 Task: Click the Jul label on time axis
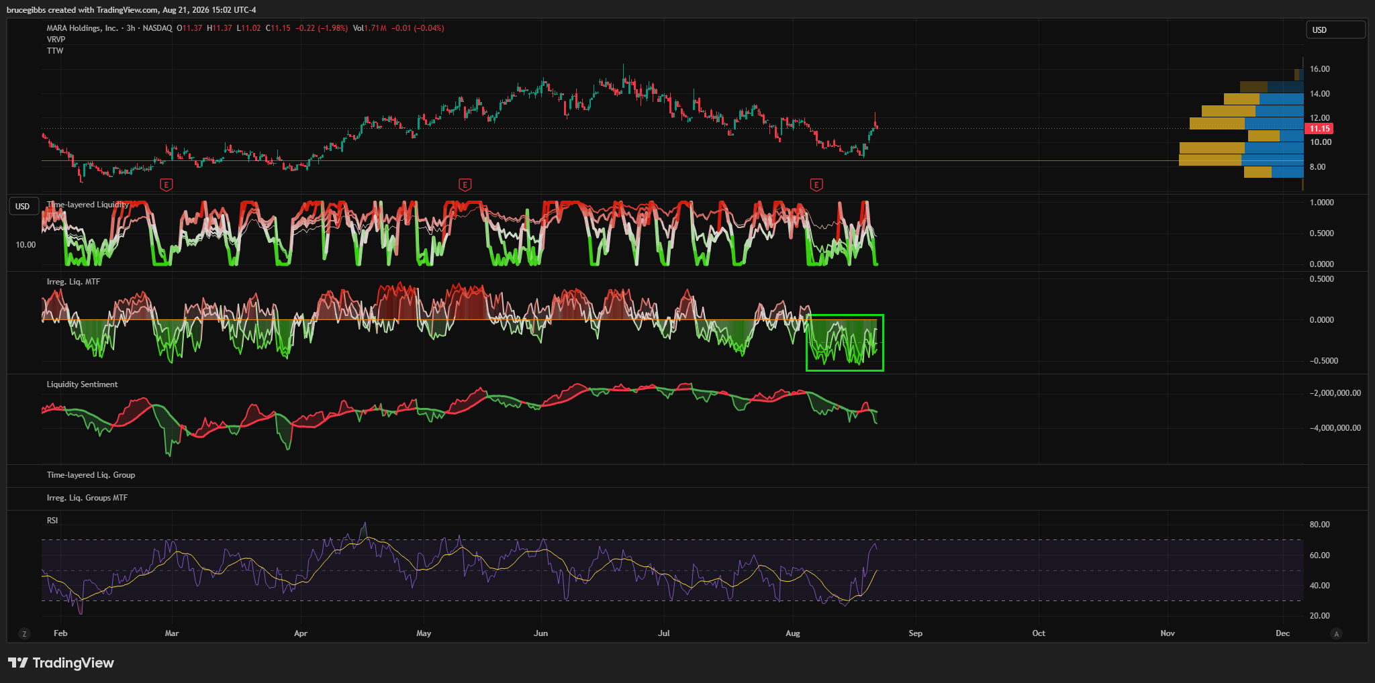pyautogui.click(x=664, y=633)
